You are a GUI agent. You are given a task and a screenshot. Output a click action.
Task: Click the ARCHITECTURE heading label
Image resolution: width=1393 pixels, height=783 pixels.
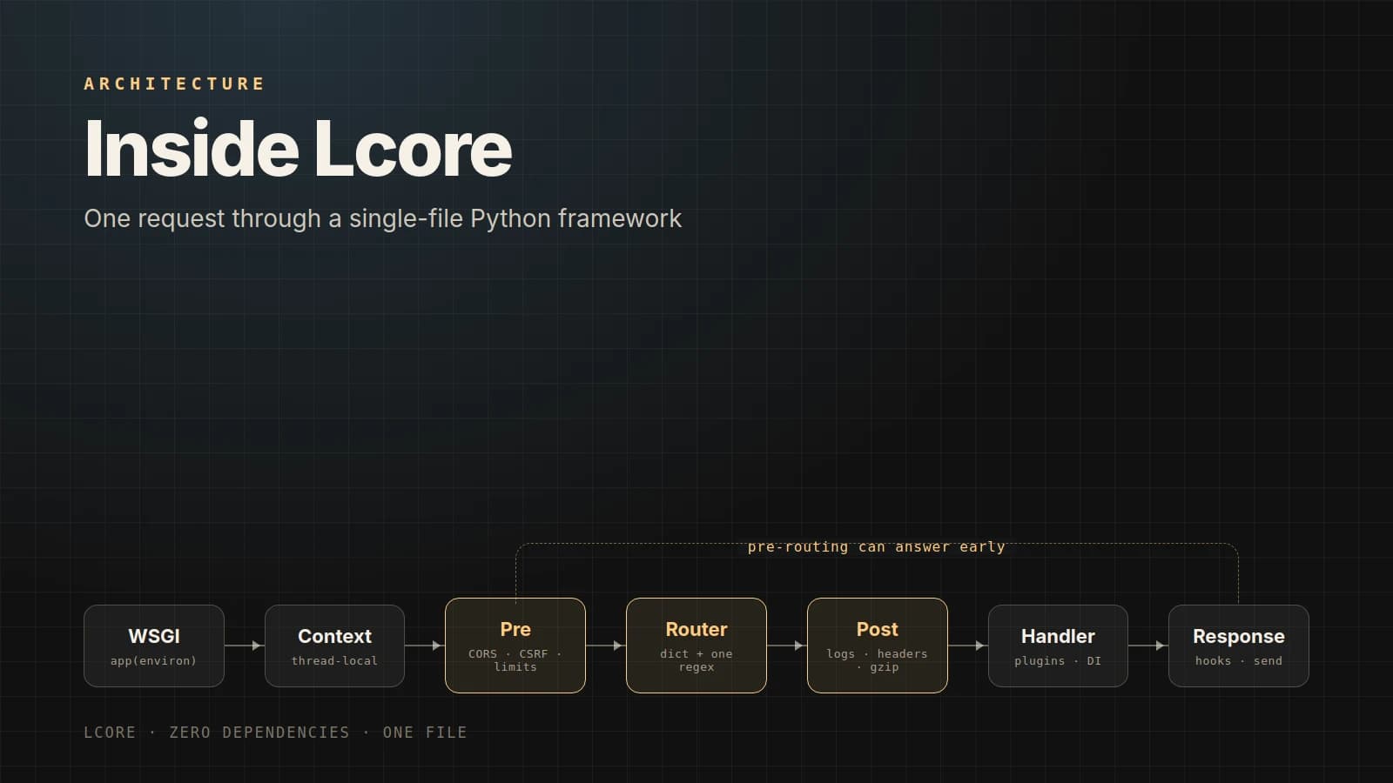[174, 84]
